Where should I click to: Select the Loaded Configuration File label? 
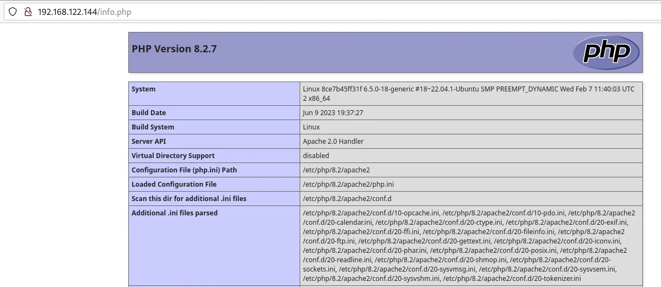pyautogui.click(x=174, y=185)
